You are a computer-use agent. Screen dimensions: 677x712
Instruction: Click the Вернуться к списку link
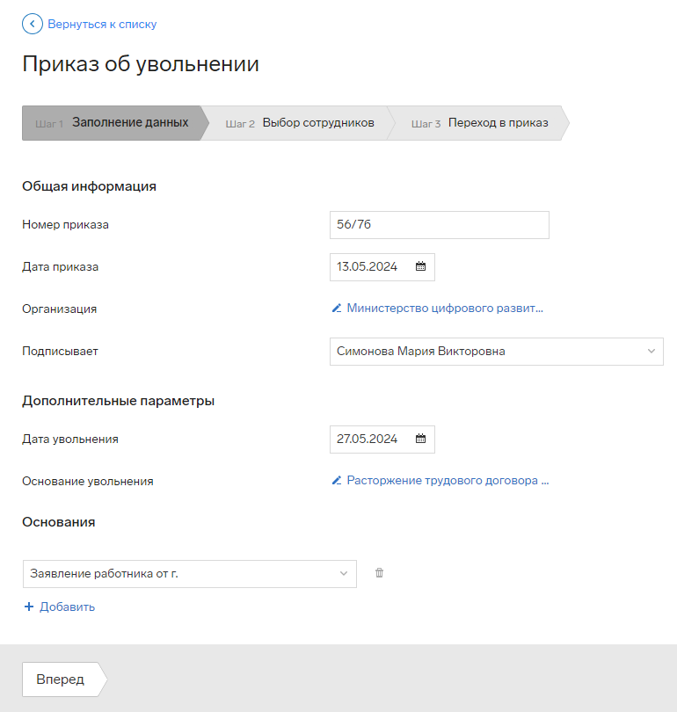point(102,24)
